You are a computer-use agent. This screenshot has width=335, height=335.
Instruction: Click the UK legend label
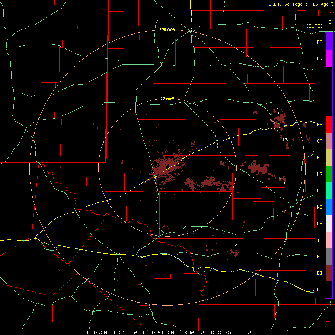[x=319, y=58]
